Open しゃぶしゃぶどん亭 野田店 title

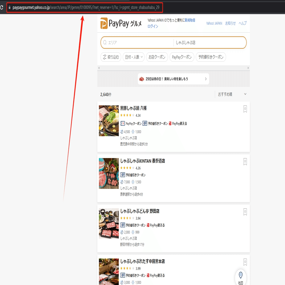pos(140,211)
